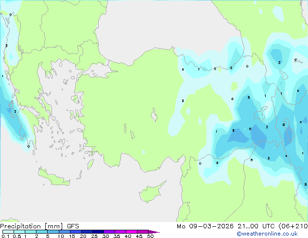Select the 35–40 mm violet legend swatch

[120, 232]
